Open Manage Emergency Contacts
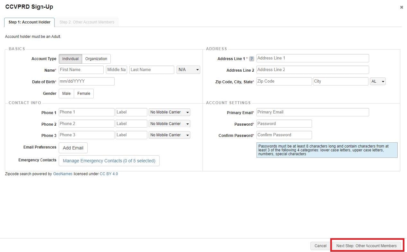407x252 pixels. click(109, 161)
